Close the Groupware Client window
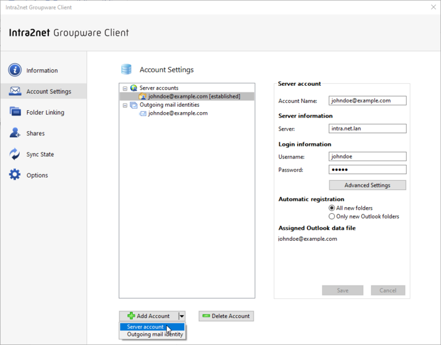 click(433, 7)
